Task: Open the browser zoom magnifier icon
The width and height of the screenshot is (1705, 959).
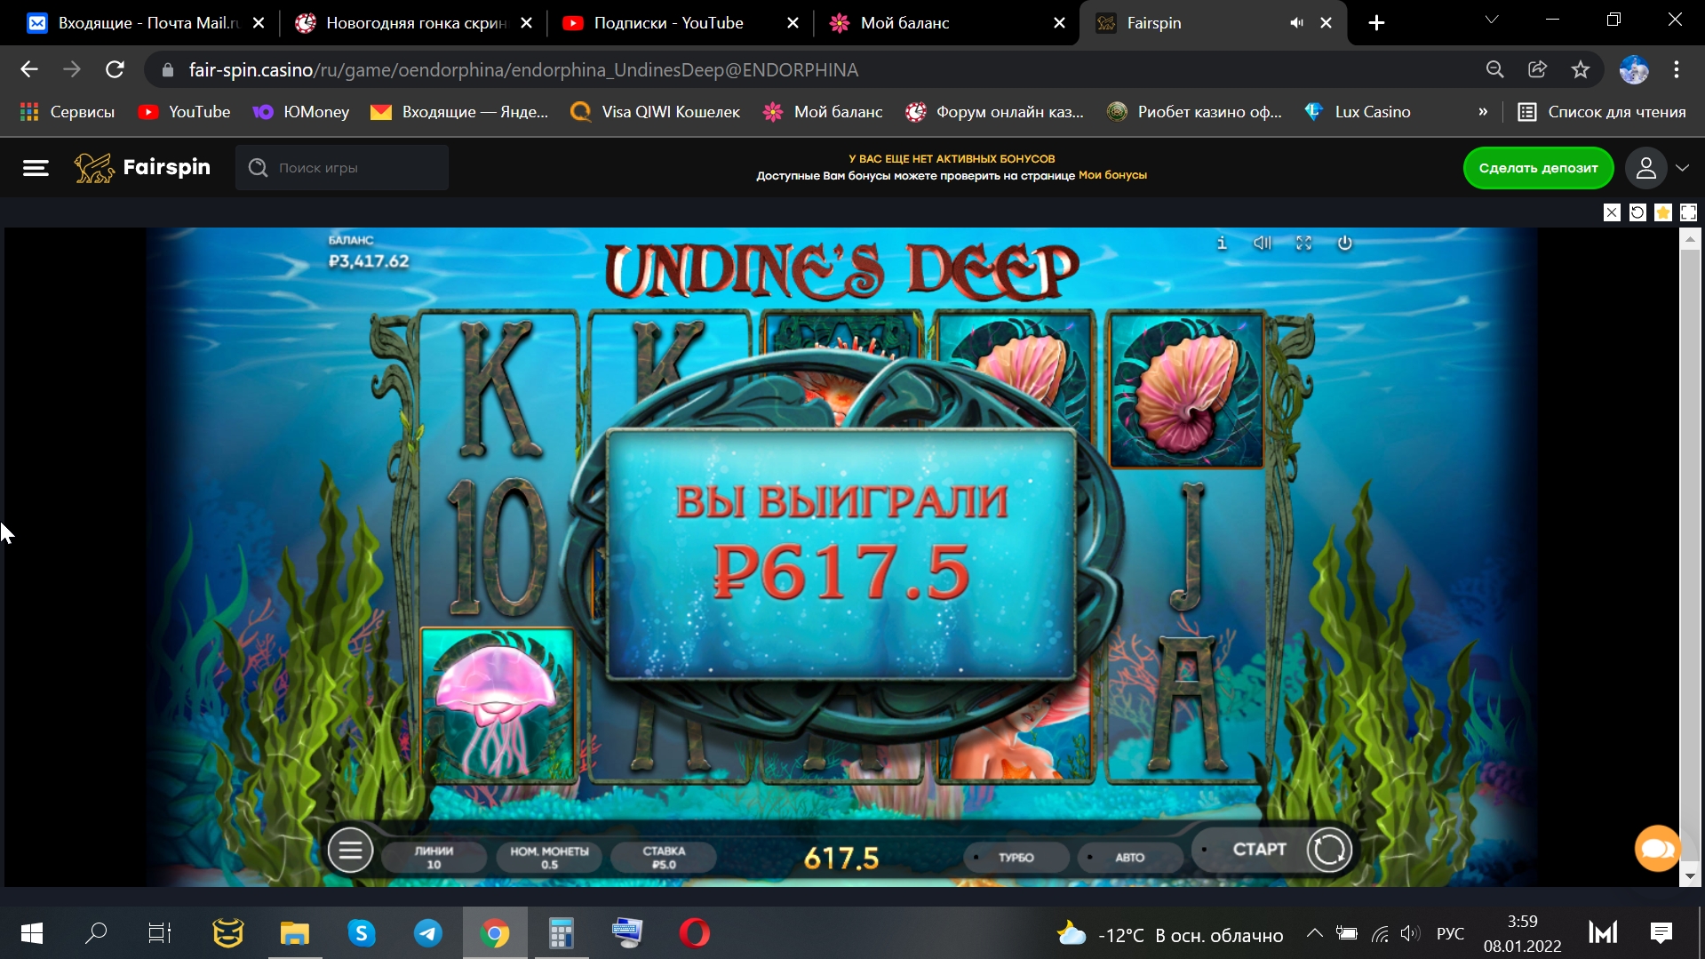Action: click(x=1494, y=69)
